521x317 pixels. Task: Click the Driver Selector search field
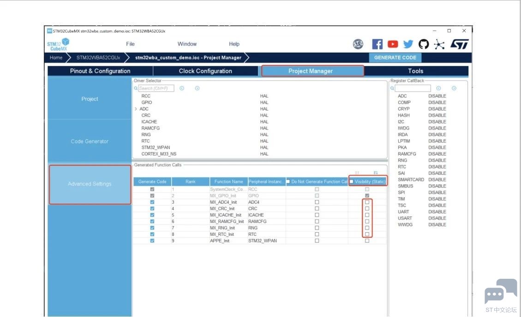point(156,88)
